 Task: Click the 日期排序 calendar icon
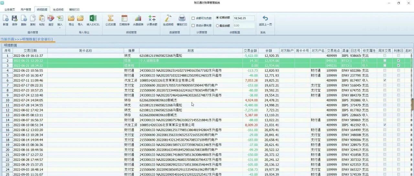point(124,18)
